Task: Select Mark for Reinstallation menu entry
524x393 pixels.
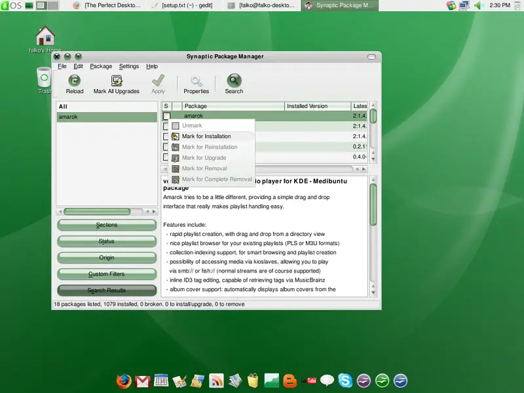Action: [212, 147]
